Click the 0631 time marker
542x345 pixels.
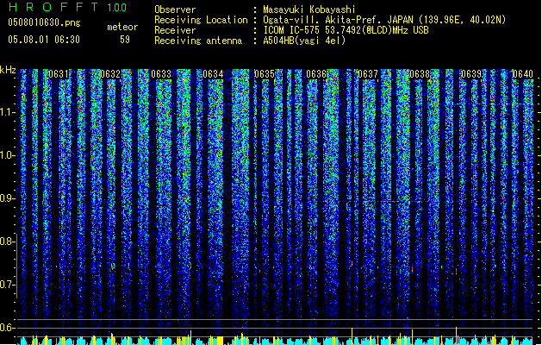[x=59, y=74]
